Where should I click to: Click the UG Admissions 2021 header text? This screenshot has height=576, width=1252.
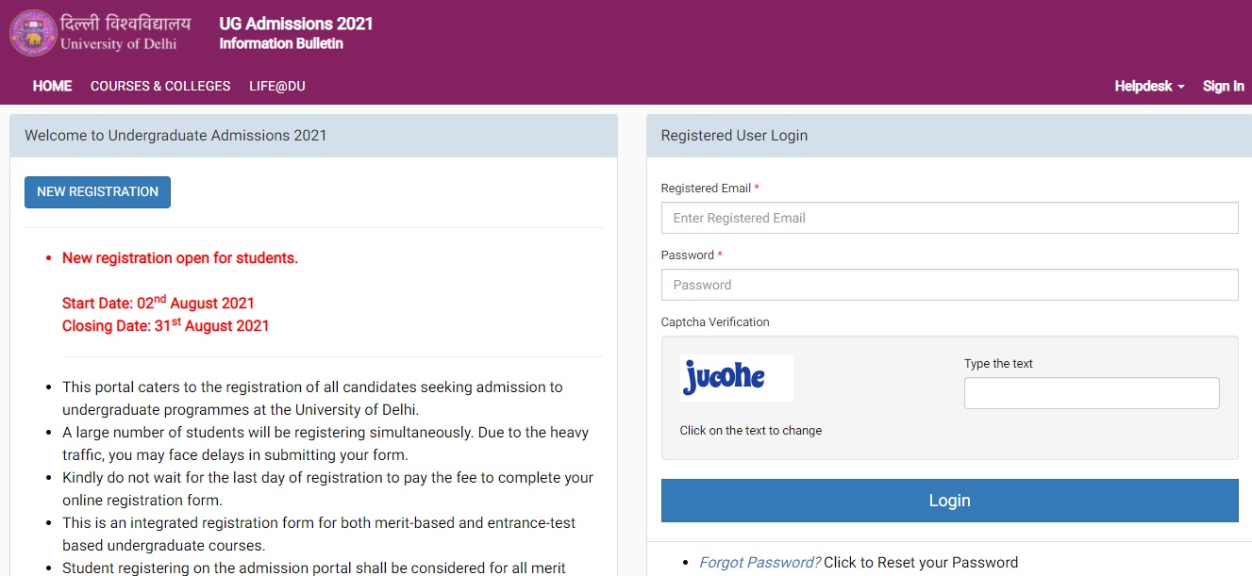pos(295,24)
